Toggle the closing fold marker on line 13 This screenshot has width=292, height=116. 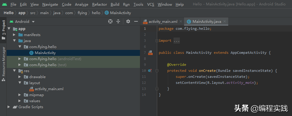157,89
